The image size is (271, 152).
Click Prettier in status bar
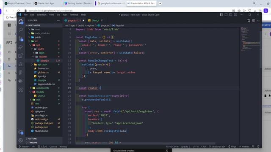click(x=244, y=147)
